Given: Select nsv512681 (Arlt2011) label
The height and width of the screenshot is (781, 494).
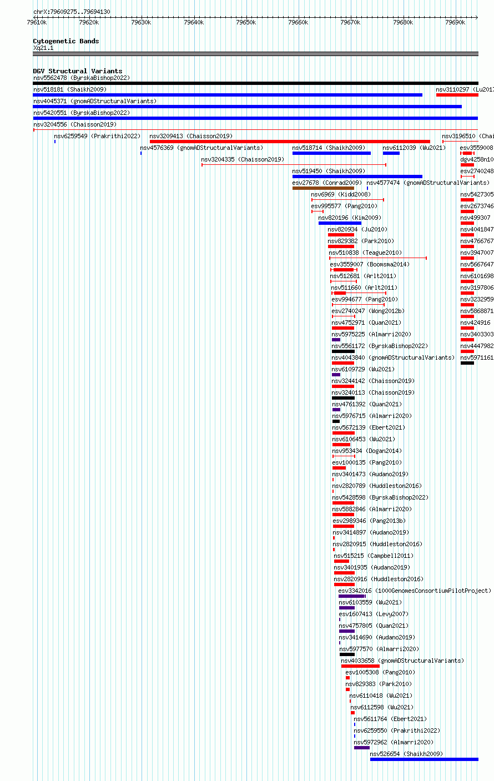Looking at the screenshot, I should point(363,276).
